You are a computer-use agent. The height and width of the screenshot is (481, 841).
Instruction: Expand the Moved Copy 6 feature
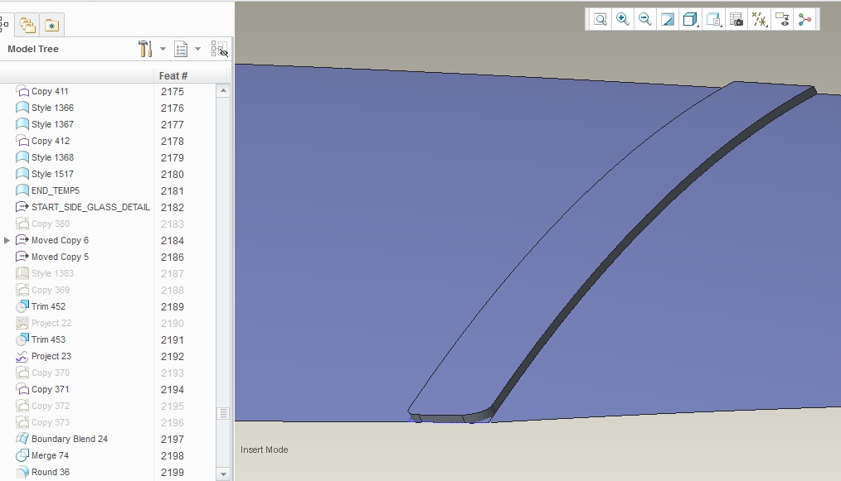[x=7, y=240]
